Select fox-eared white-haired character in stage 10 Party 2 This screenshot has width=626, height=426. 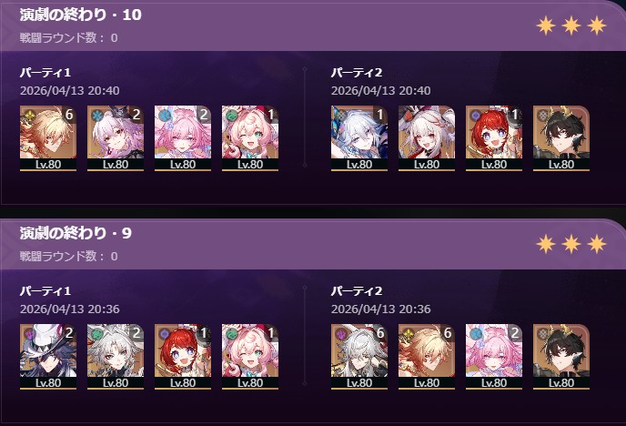tap(427, 138)
